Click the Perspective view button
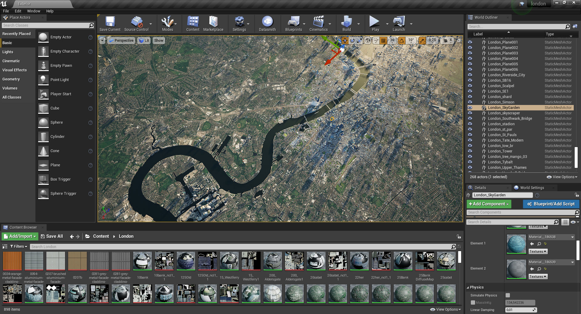The height and width of the screenshot is (314, 581). (x=121, y=41)
